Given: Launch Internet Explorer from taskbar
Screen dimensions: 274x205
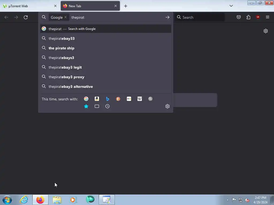Looking at the screenshot, I should click(x=24, y=200).
